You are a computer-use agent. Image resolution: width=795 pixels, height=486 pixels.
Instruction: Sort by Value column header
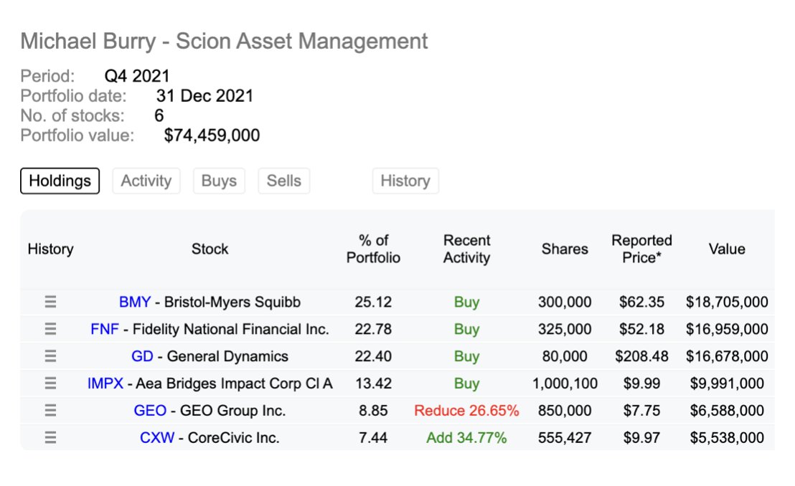coord(726,249)
